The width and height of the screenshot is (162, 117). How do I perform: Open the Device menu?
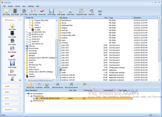(18, 6)
